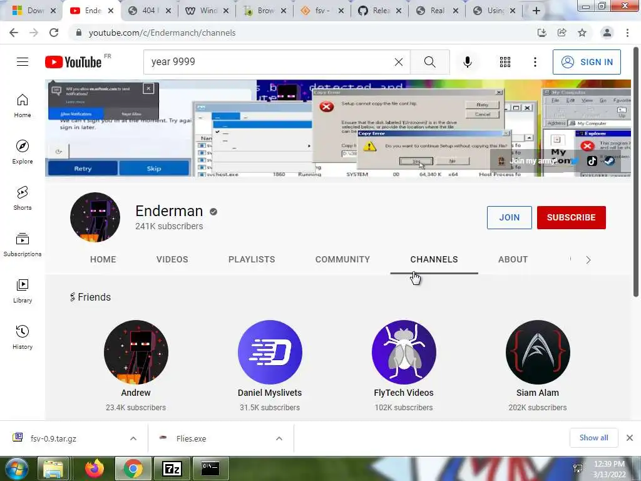Viewport: 641px width, 481px height.
Task: Switch to the ABOUT channel tab
Action: (x=513, y=259)
